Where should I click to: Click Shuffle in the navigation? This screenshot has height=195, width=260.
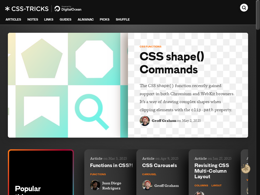point(123,19)
